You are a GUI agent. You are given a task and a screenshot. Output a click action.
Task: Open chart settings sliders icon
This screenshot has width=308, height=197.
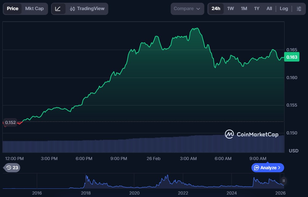[299, 9]
